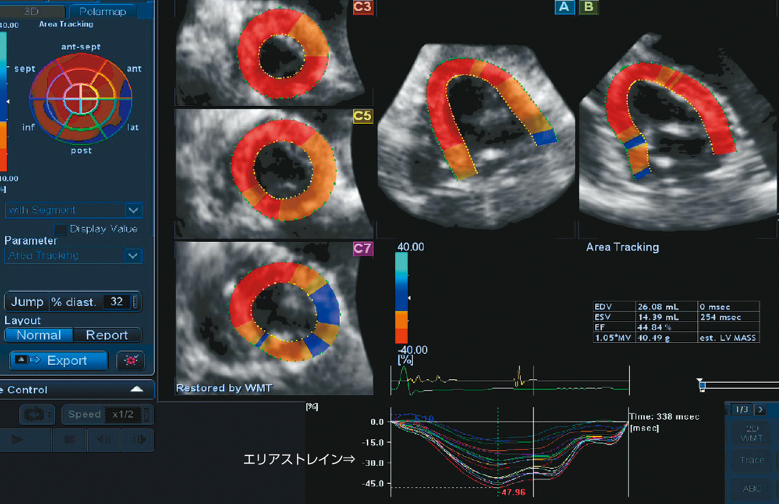Step one frame forward

[x=138, y=440]
